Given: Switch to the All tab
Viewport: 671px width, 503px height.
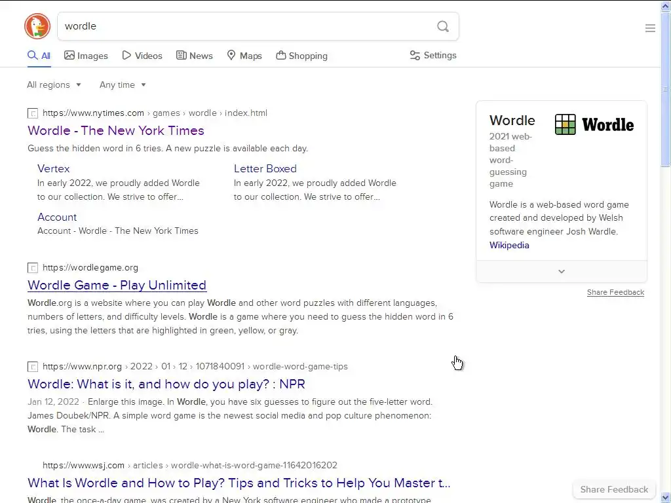Looking at the screenshot, I should pos(39,56).
